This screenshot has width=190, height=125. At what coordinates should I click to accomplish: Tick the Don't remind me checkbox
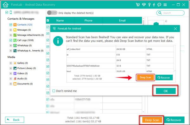(x=54, y=91)
